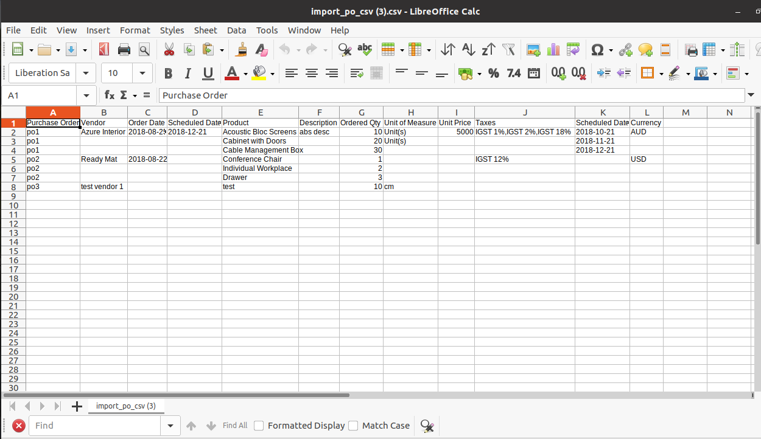Close the Find toolbar
The height and width of the screenshot is (439, 761).
19,426
